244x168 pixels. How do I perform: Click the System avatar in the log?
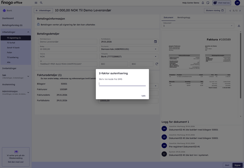(x=164, y=154)
